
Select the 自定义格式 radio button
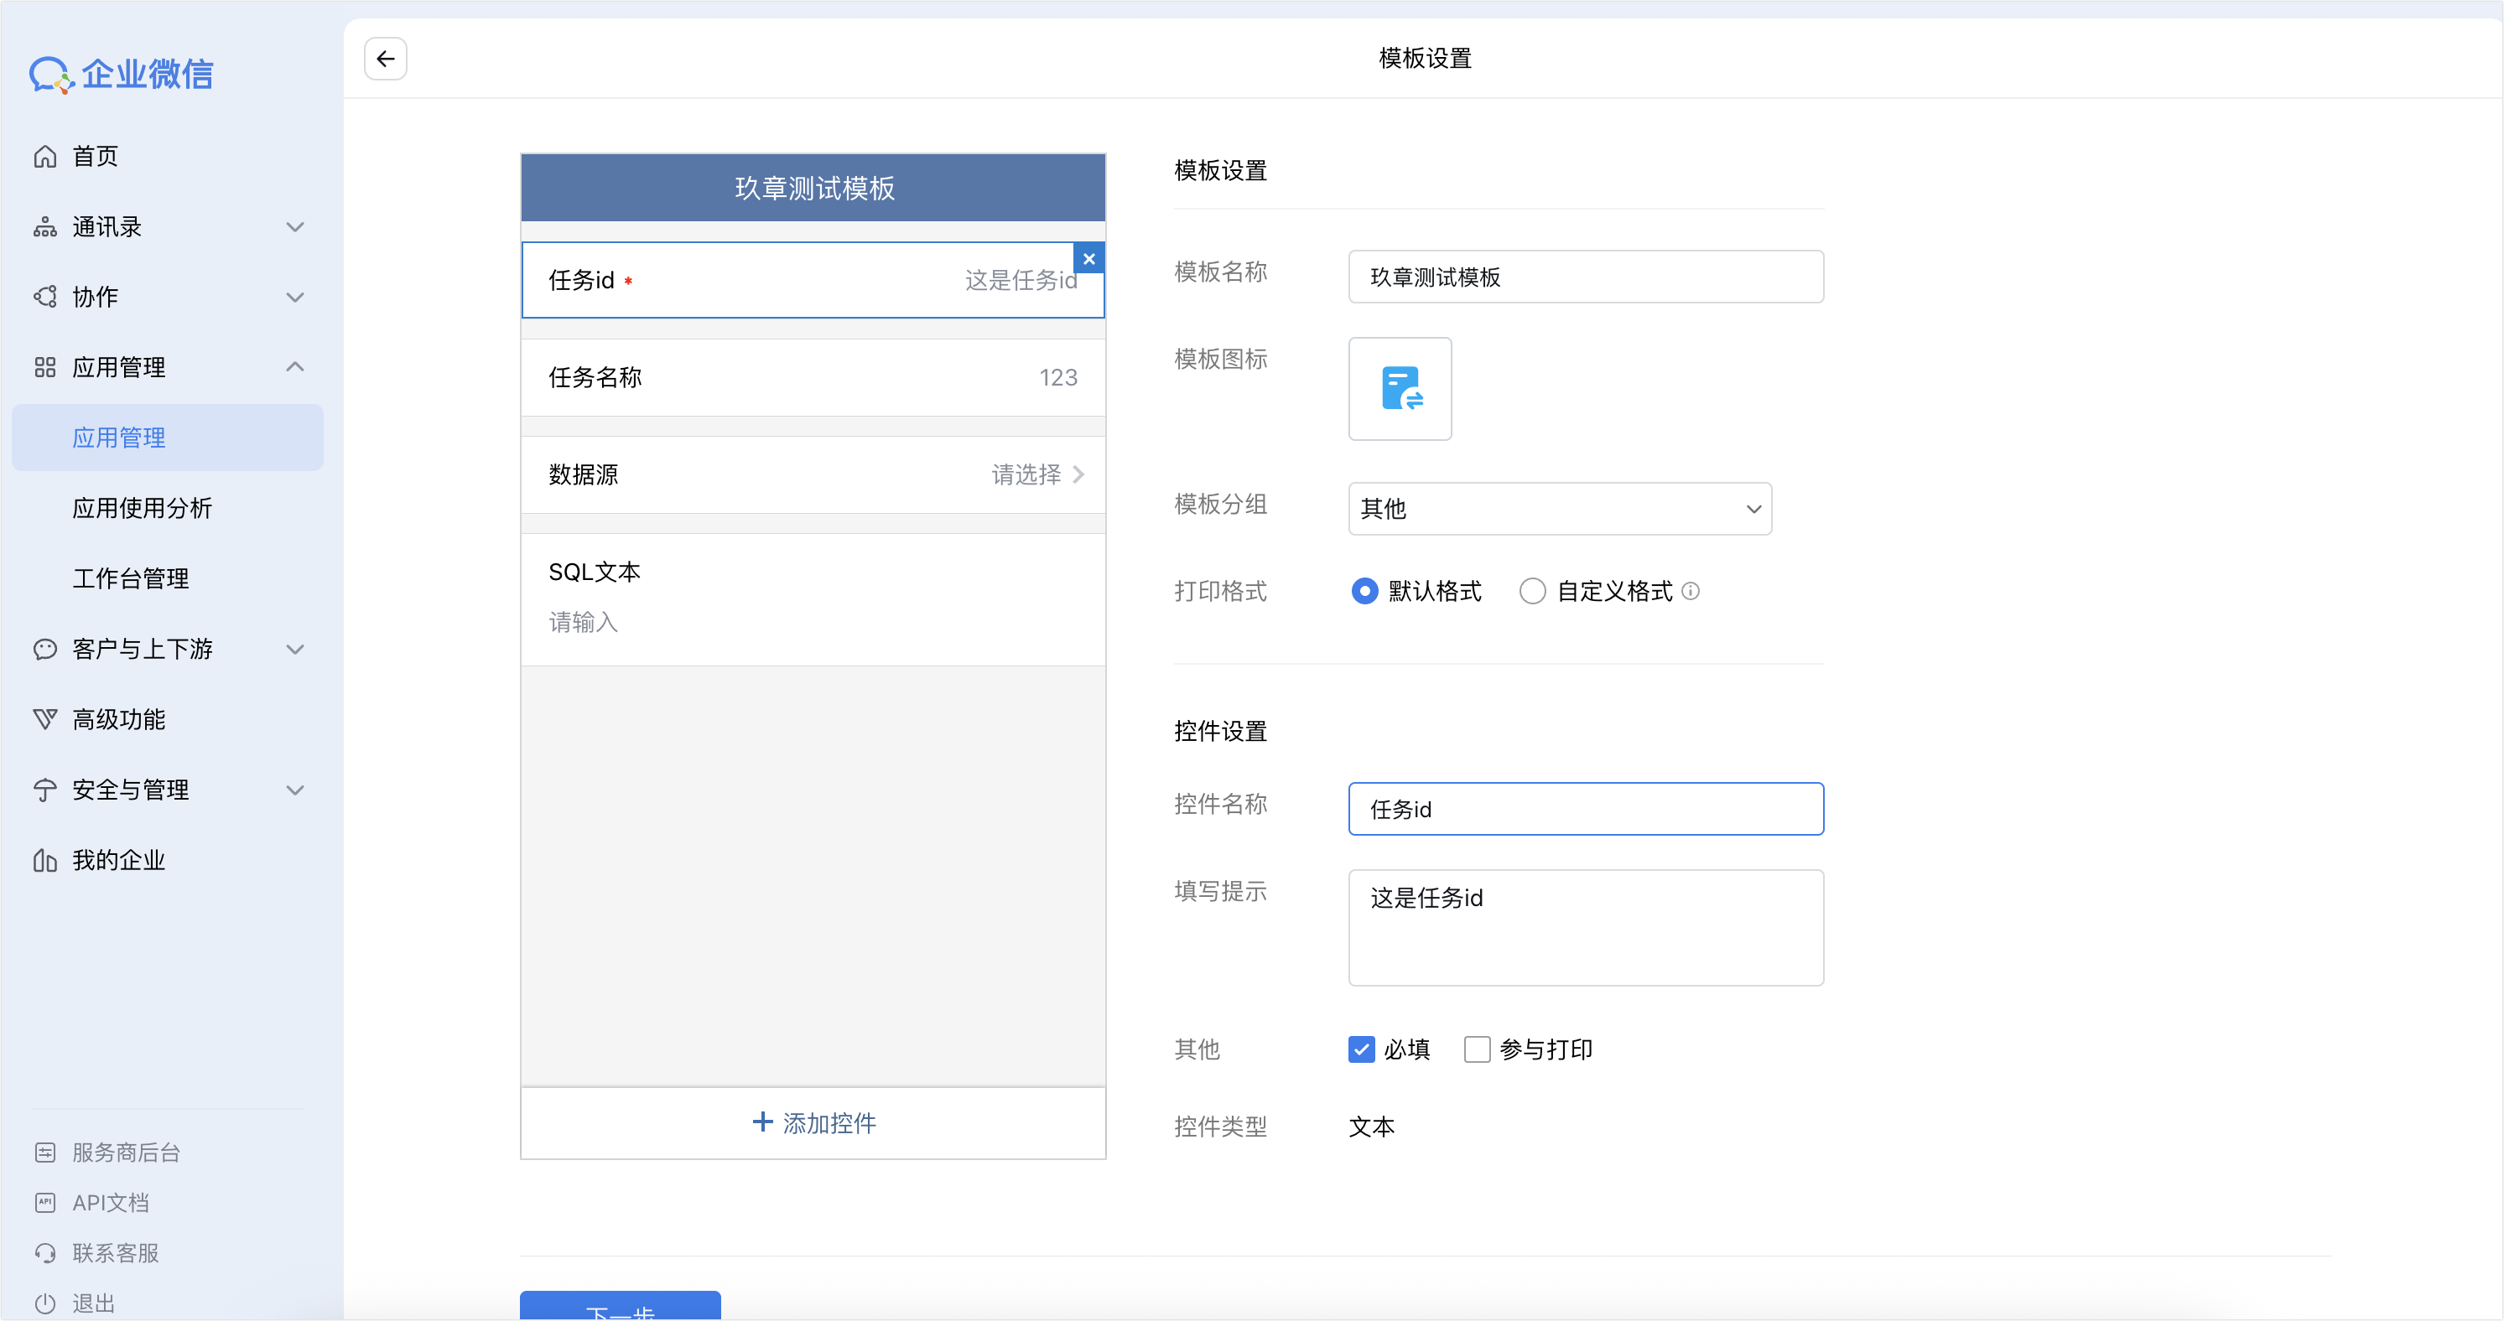1532,591
